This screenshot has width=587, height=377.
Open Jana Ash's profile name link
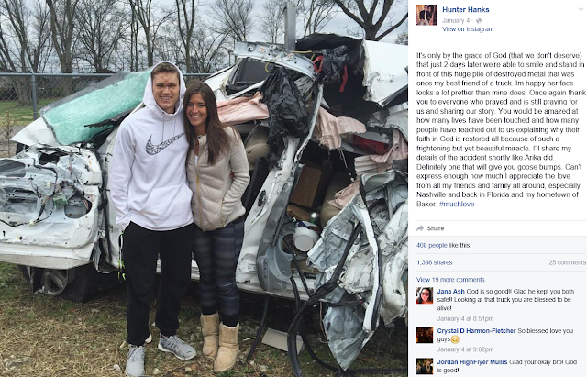pyautogui.click(x=450, y=292)
